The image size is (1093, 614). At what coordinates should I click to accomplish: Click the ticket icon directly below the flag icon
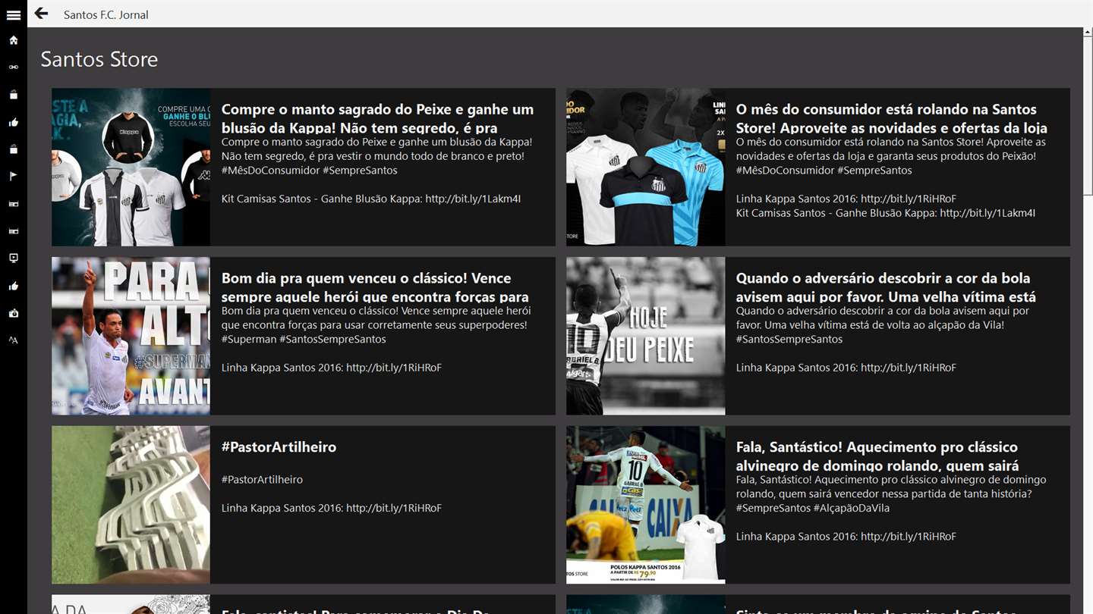click(14, 204)
